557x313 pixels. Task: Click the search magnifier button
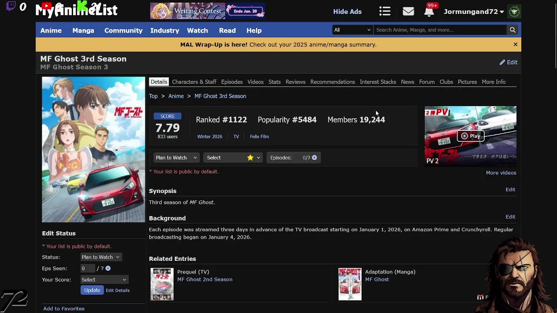click(513, 30)
